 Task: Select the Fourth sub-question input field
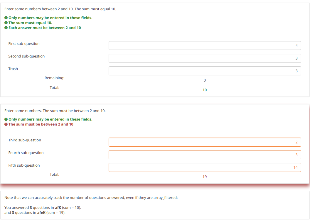coord(205,155)
